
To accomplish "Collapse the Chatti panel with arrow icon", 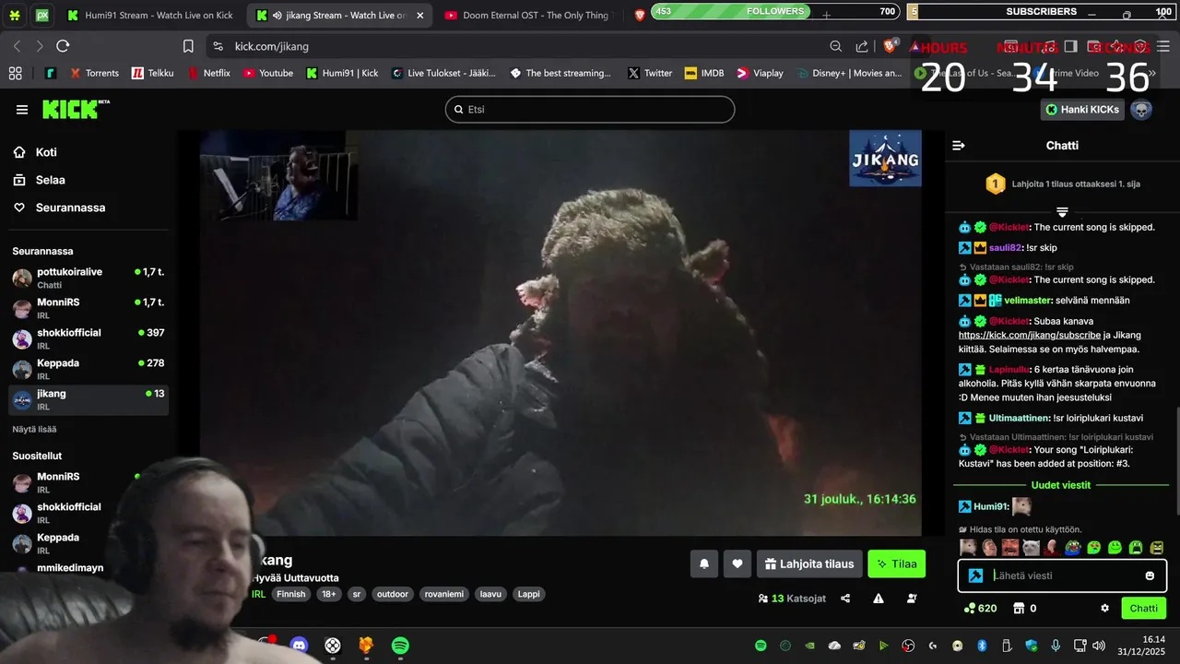I will 959,146.
